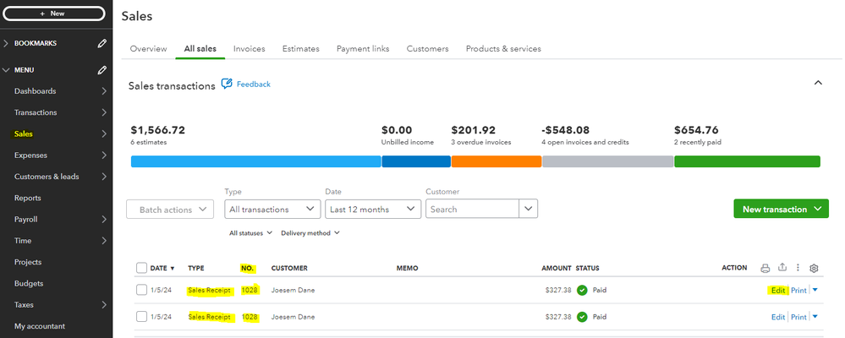
Task: Collapse the Sales transactions section chevron
Action: tap(817, 83)
